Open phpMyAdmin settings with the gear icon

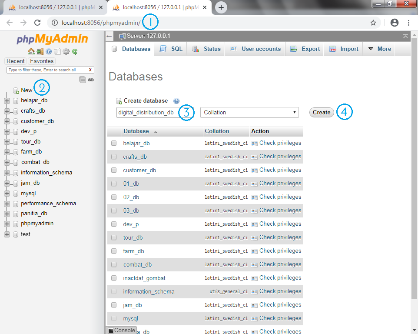click(66, 51)
